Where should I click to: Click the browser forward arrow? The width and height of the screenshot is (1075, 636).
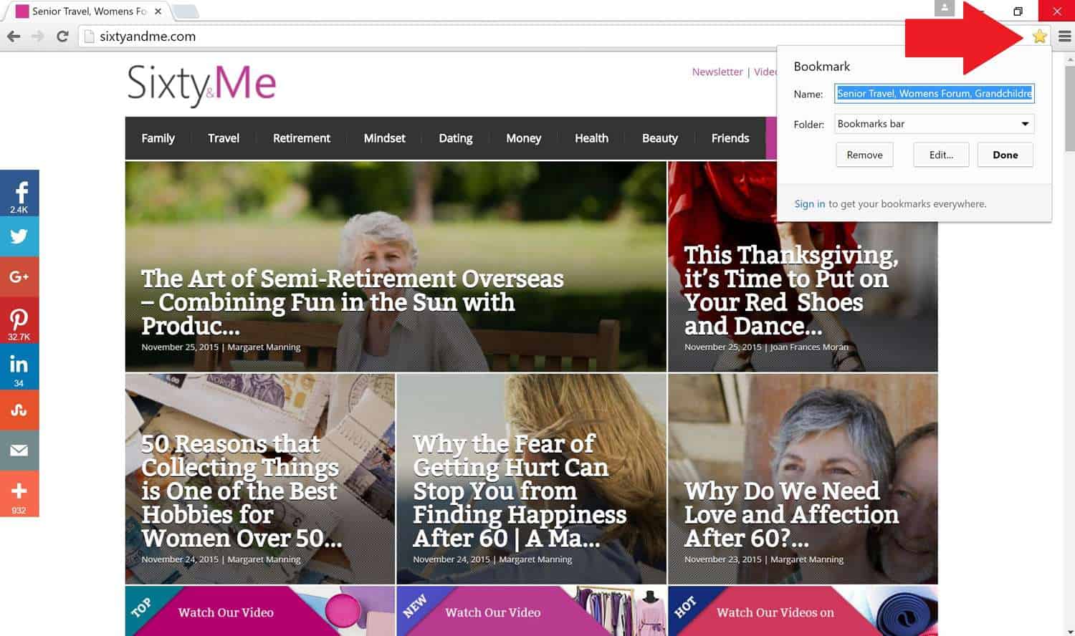point(38,37)
